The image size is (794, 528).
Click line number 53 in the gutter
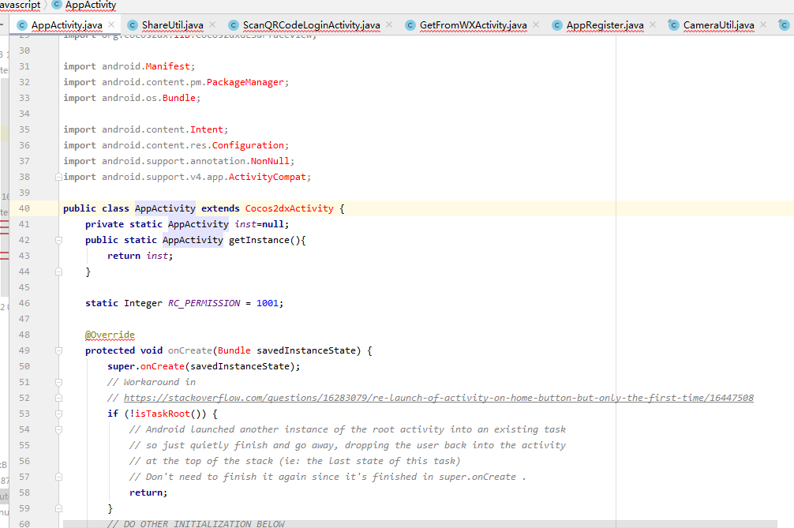tap(24, 414)
